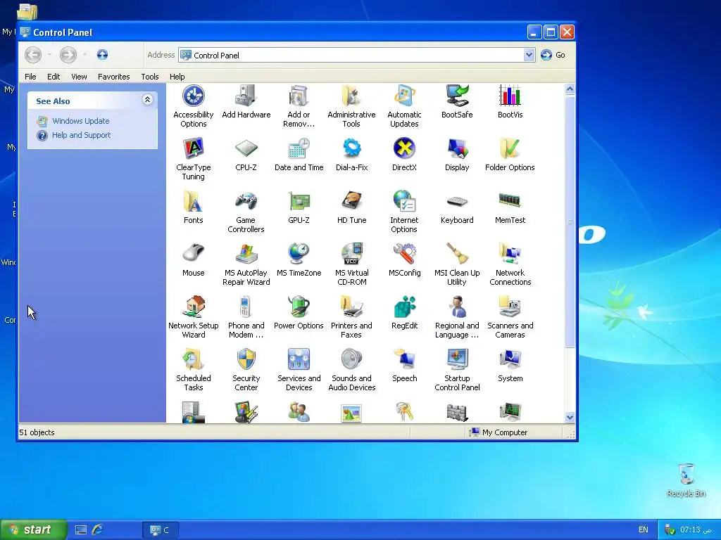
Task: Launch Dial-a-Fix tool
Action: pos(352,155)
